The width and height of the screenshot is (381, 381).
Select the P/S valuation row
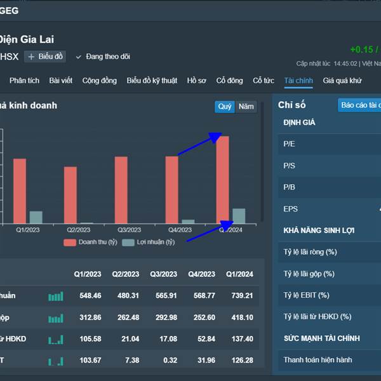[x=330, y=166]
